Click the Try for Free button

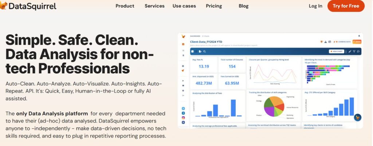click(346, 6)
